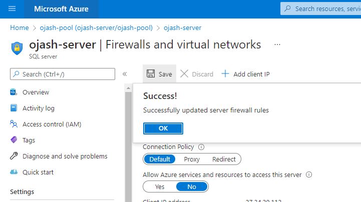361x202 pixels.
Task: Click the Activity log icon
Action: coord(14,108)
